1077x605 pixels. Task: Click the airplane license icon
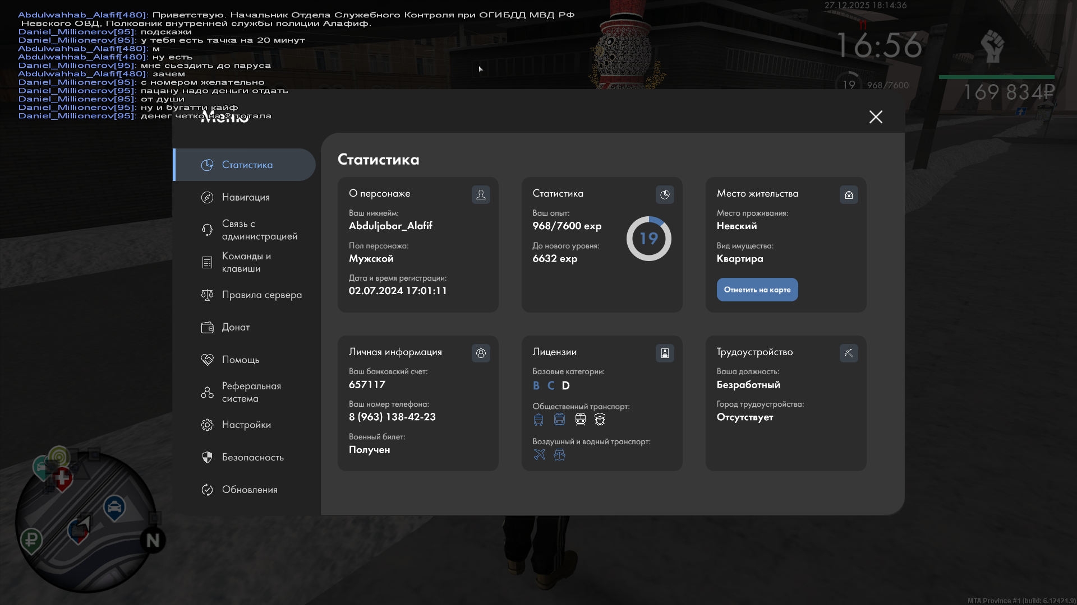click(x=539, y=454)
